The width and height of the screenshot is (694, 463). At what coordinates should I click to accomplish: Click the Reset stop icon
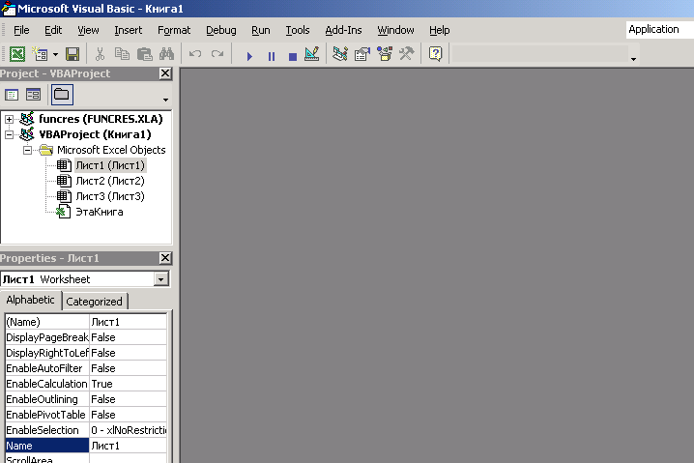pos(293,56)
